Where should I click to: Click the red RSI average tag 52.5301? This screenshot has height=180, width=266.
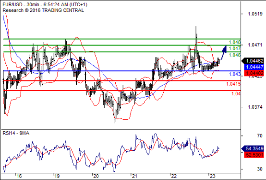254,155
